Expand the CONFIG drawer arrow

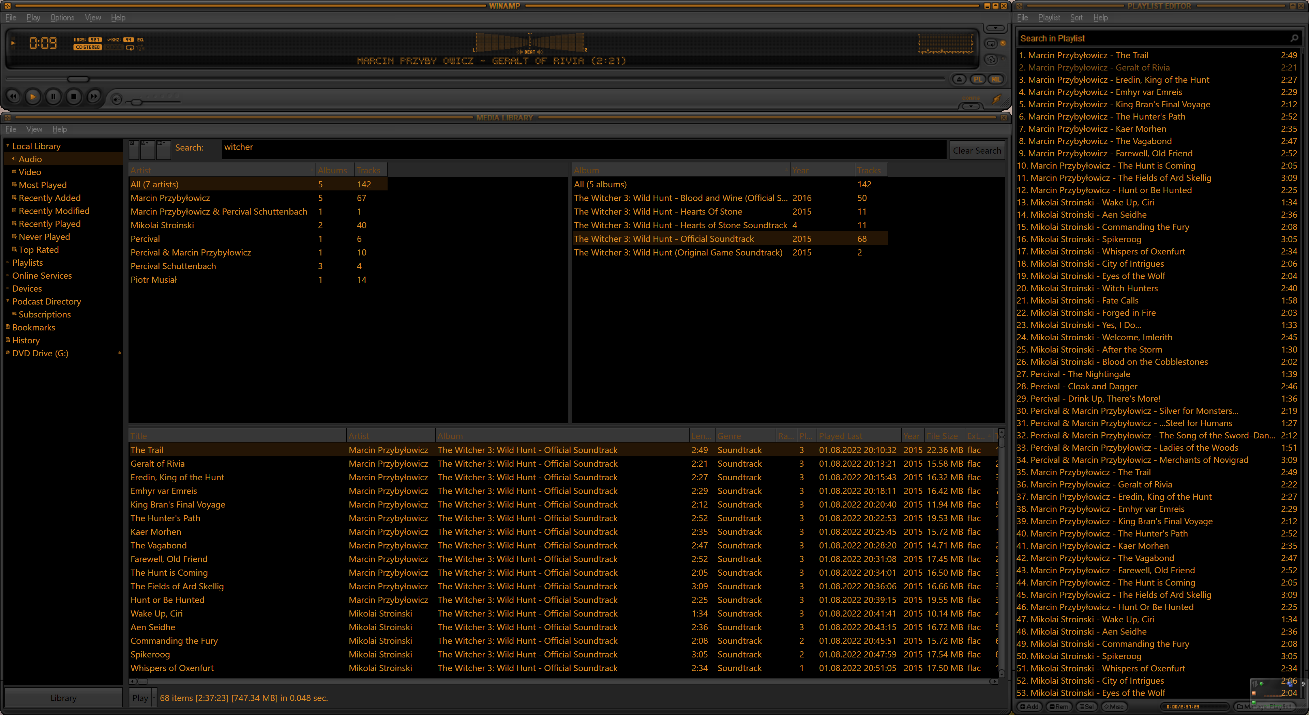coord(971,106)
